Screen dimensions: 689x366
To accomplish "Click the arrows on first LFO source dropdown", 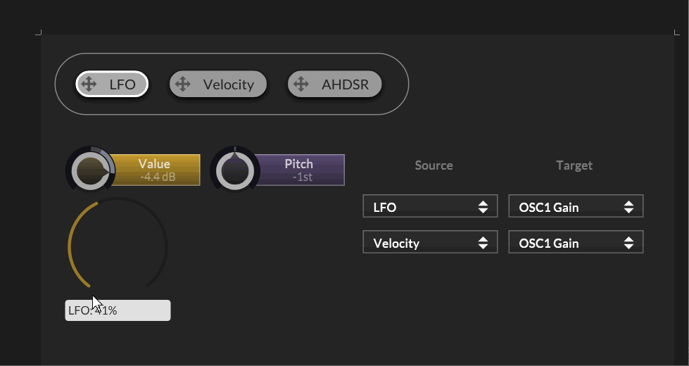I will (x=483, y=207).
